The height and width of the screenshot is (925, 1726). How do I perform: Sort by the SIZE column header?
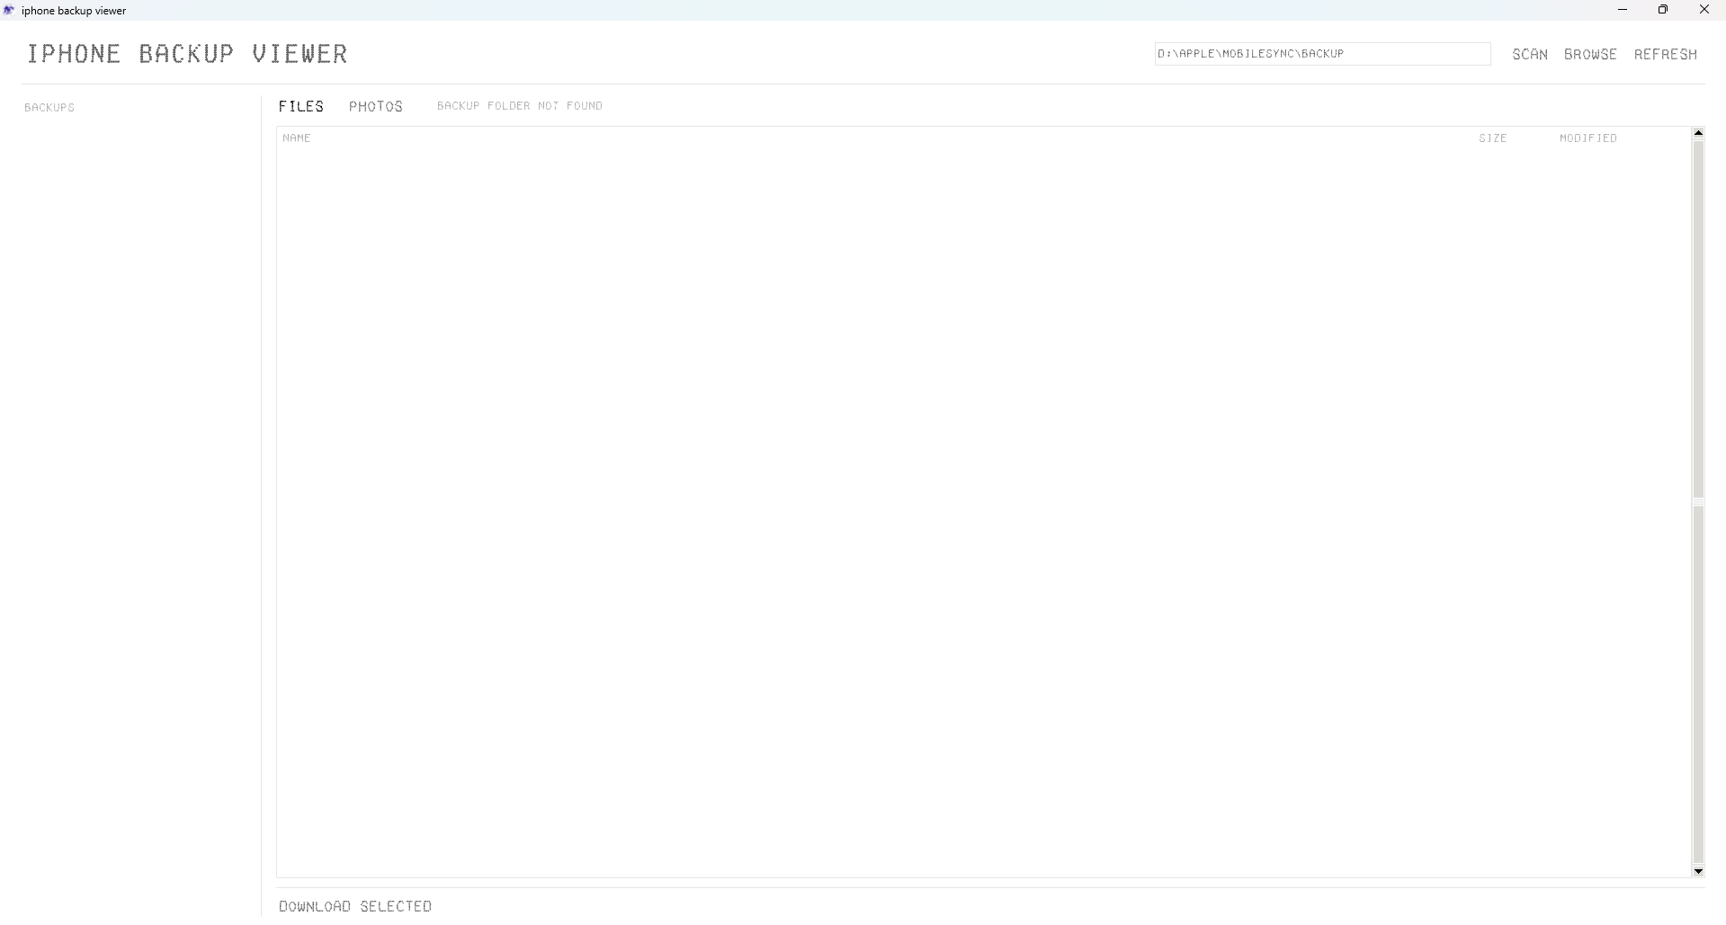pos(1493,138)
